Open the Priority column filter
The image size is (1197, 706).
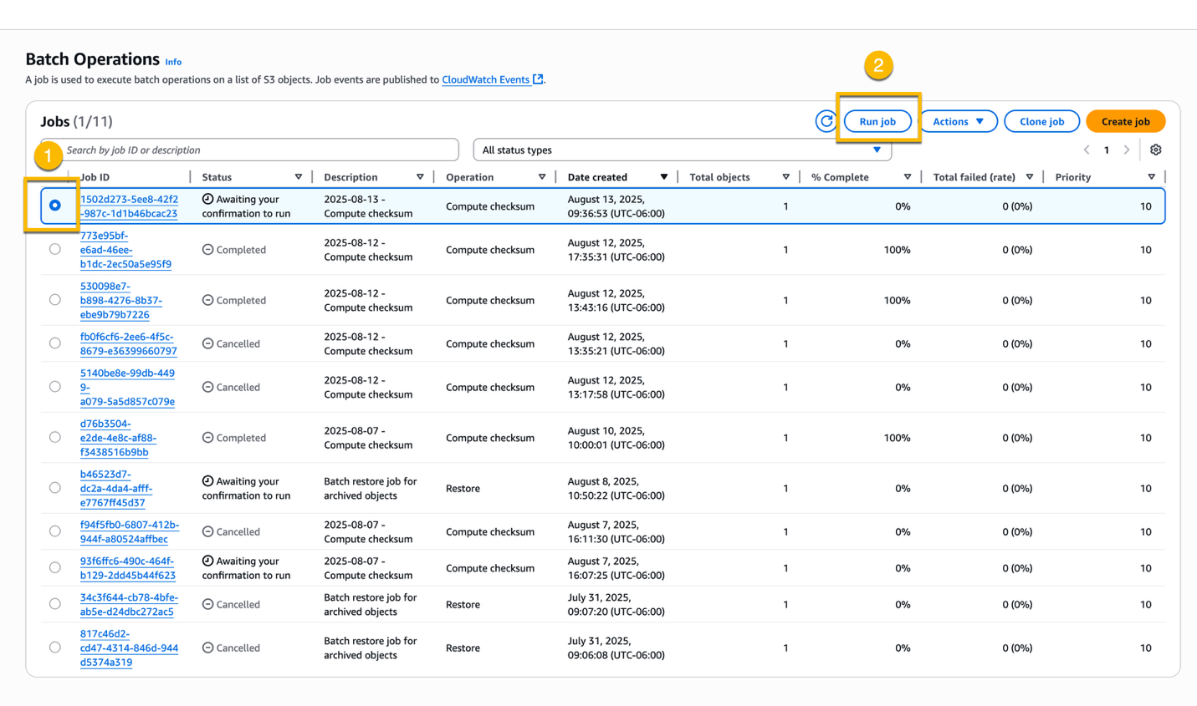coord(1152,176)
